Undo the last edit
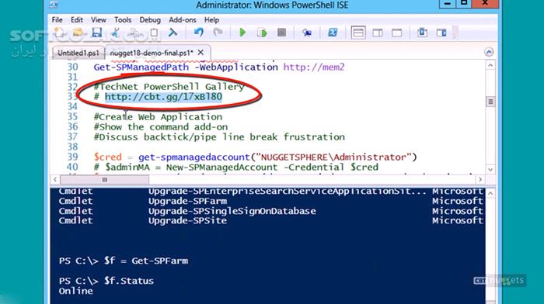The height and width of the screenshot is (304, 544). 198,33
